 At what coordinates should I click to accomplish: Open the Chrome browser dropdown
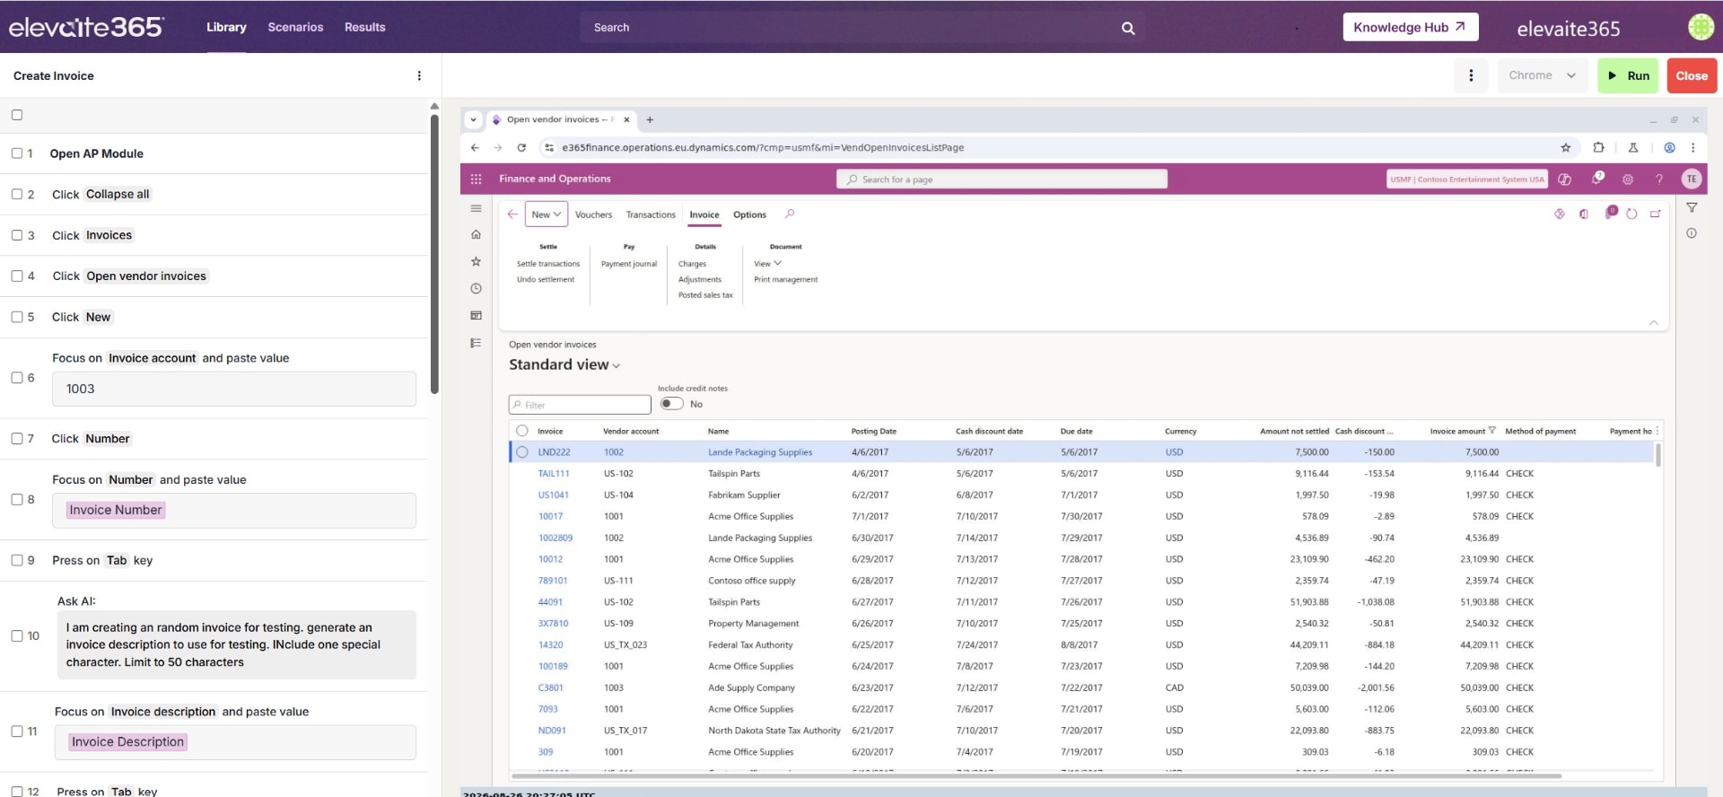coord(1542,75)
